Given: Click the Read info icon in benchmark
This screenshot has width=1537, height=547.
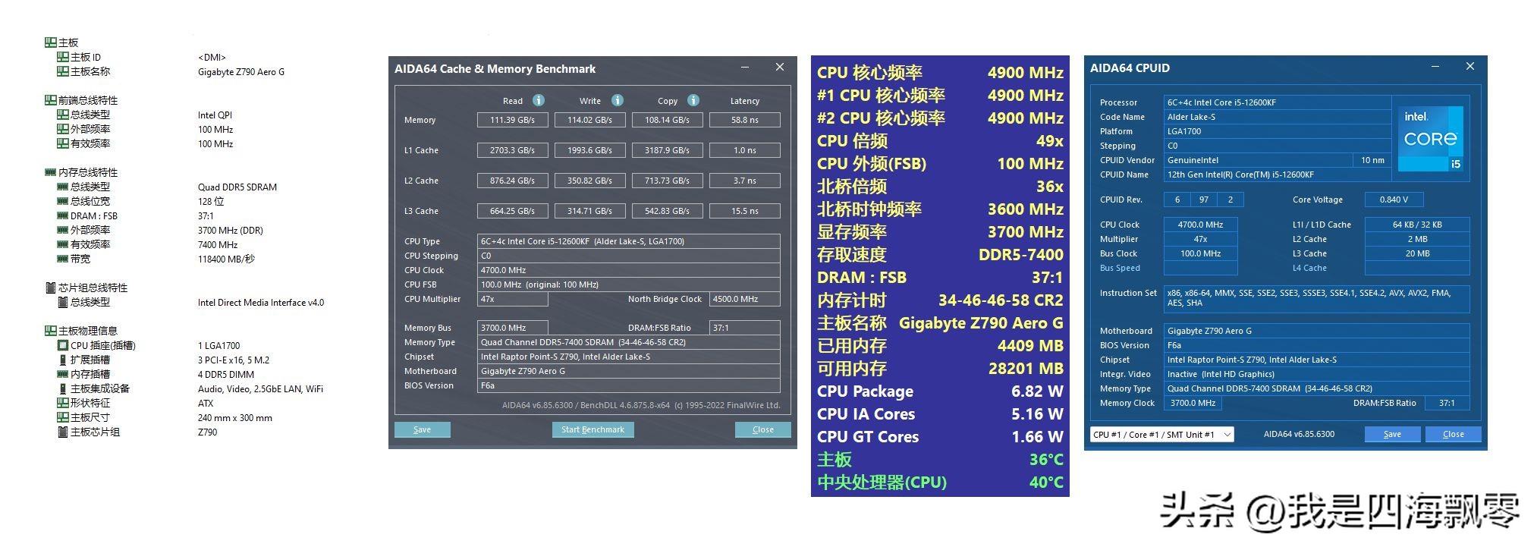Looking at the screenshot, I should 538,100.
